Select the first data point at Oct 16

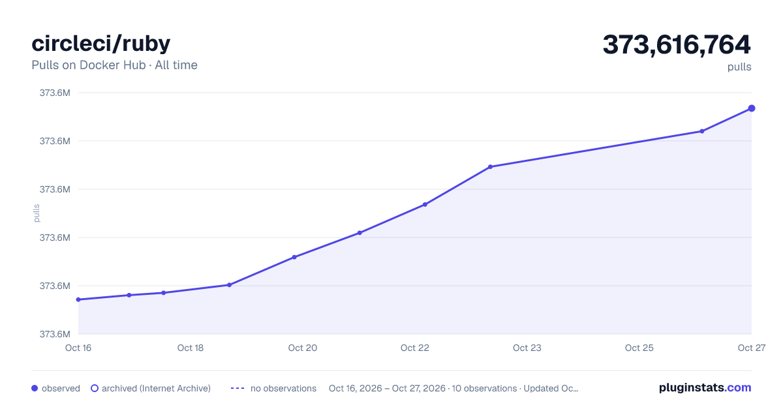[78, 299]
